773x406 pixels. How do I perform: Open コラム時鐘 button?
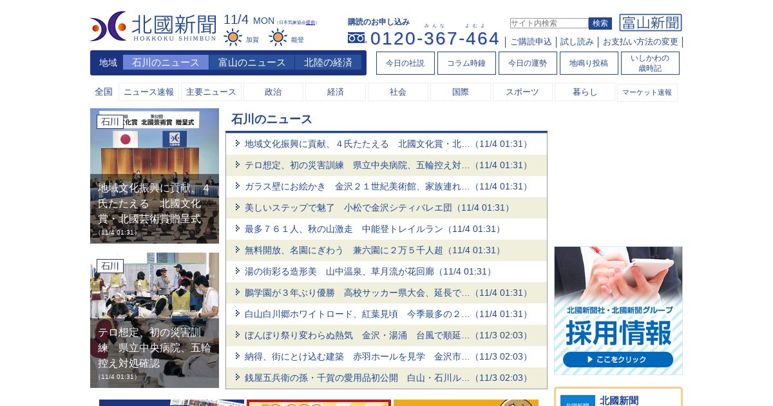pos(466,63)
